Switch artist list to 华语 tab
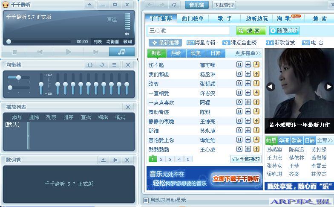This screenshot has height=207, width=334. [x=284, y=141]
